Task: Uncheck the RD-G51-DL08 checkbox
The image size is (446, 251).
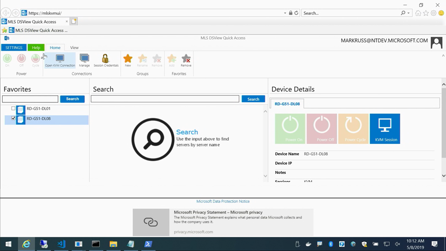Action: pos(14,118)
